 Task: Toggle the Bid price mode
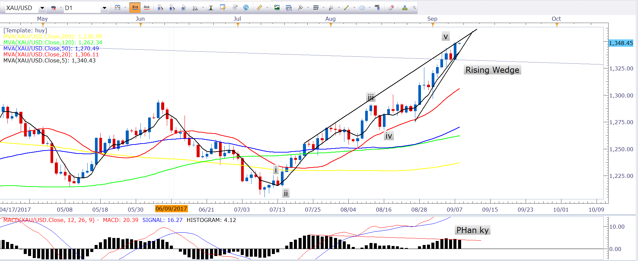pos(135,7)
